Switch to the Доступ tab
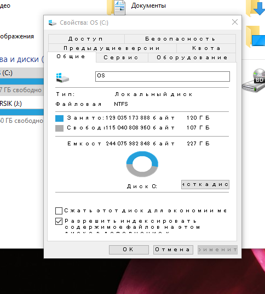The height and width of the screenshot is (294, 265). 87,39
